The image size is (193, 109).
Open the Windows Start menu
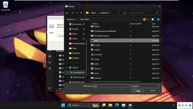63,105
